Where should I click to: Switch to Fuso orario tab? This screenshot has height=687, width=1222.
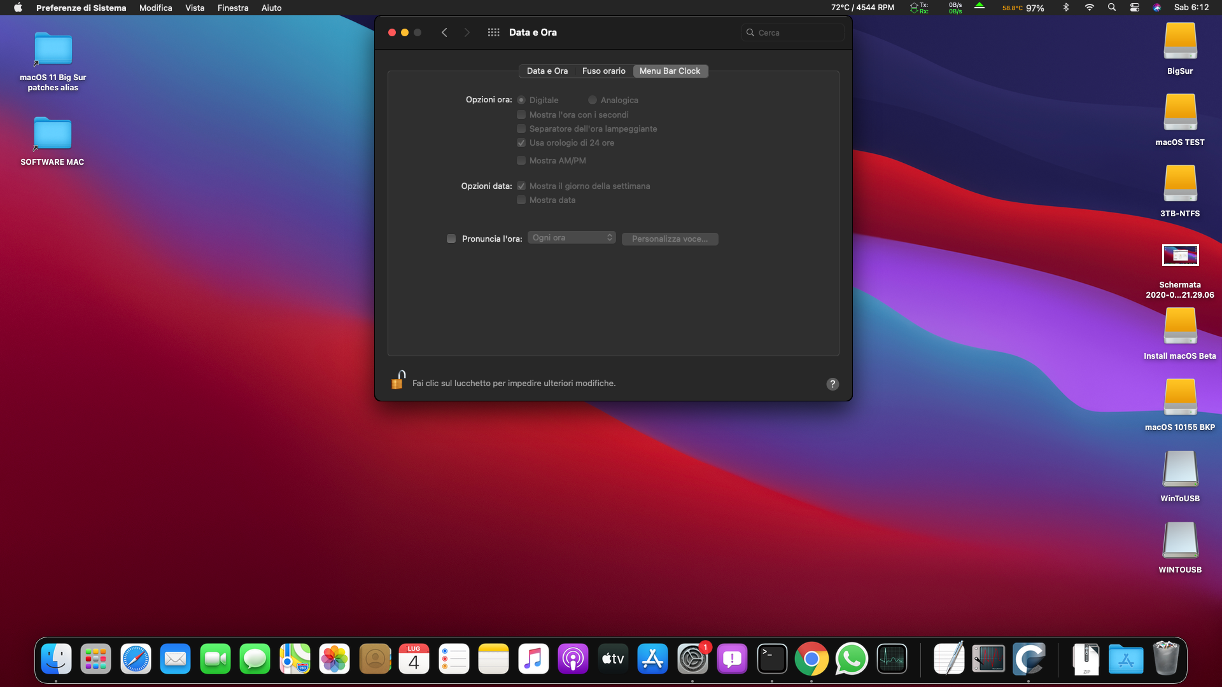(603, 71)
